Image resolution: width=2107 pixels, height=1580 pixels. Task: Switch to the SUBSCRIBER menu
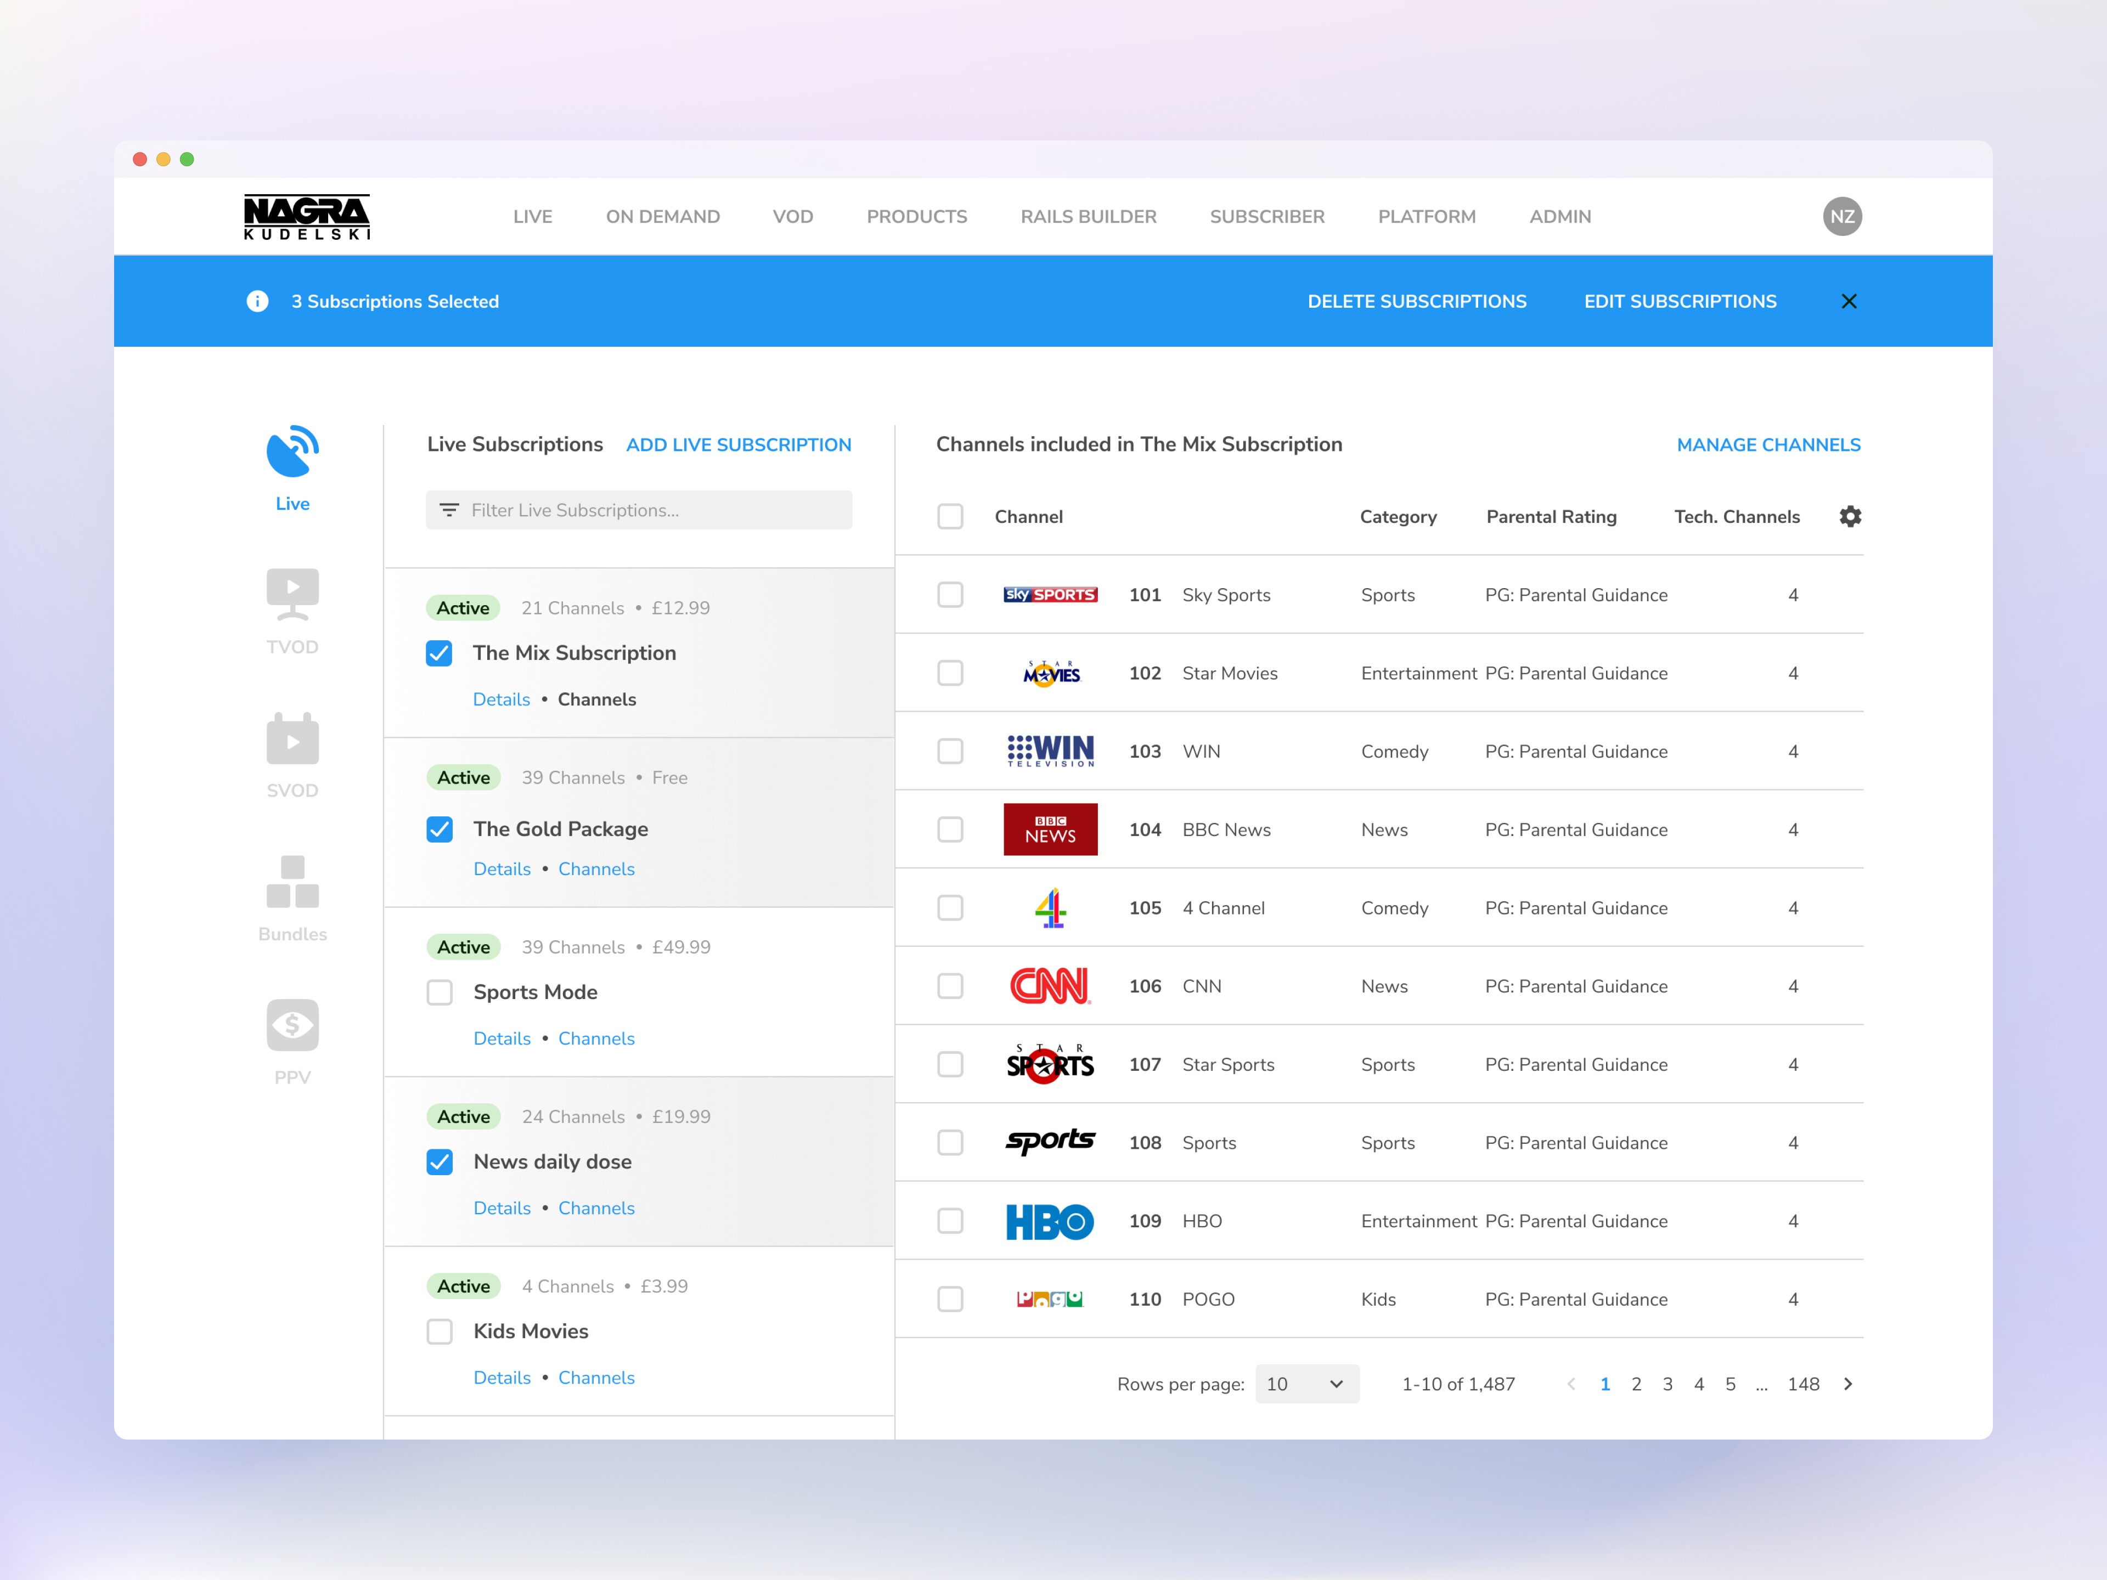click(1266, 216)
